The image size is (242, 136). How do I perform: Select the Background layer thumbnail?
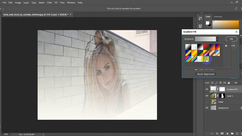pos(213,108)
